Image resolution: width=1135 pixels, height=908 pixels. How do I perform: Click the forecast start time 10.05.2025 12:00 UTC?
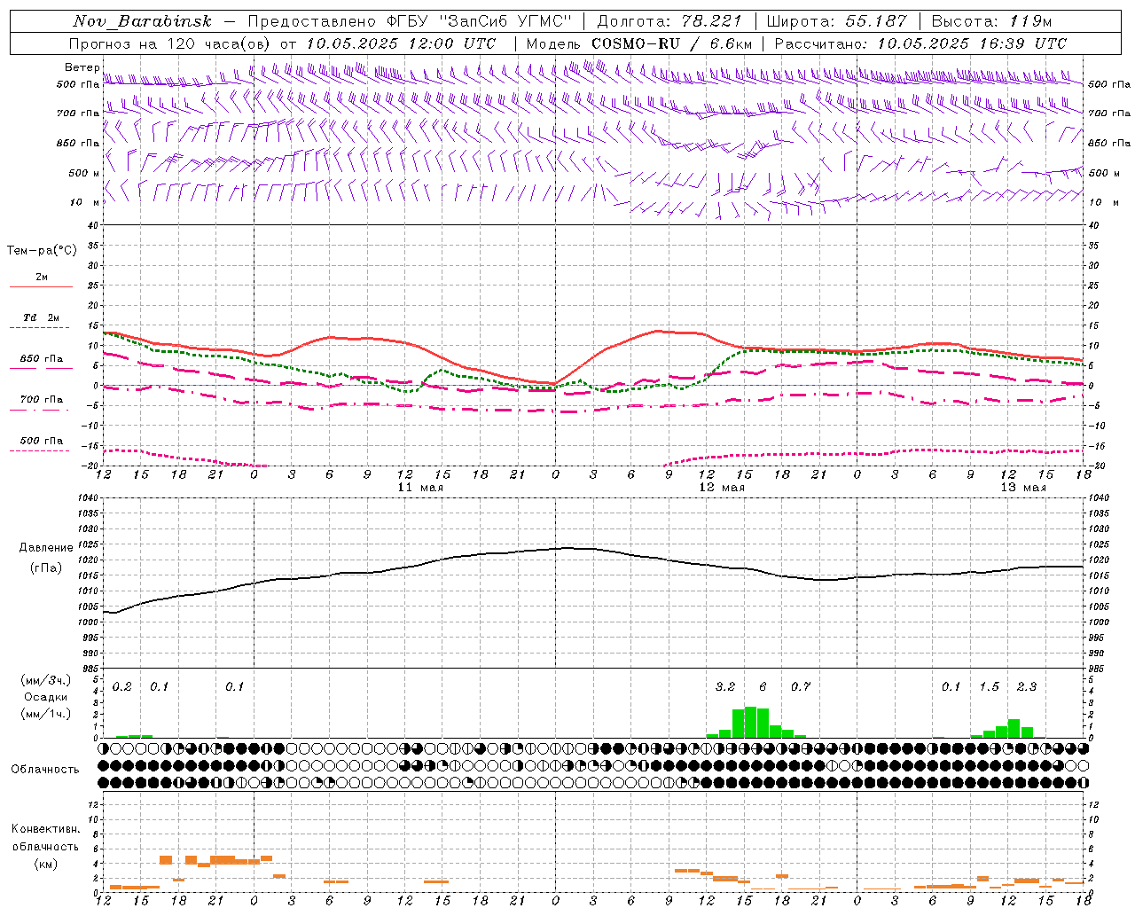[401, 43]
